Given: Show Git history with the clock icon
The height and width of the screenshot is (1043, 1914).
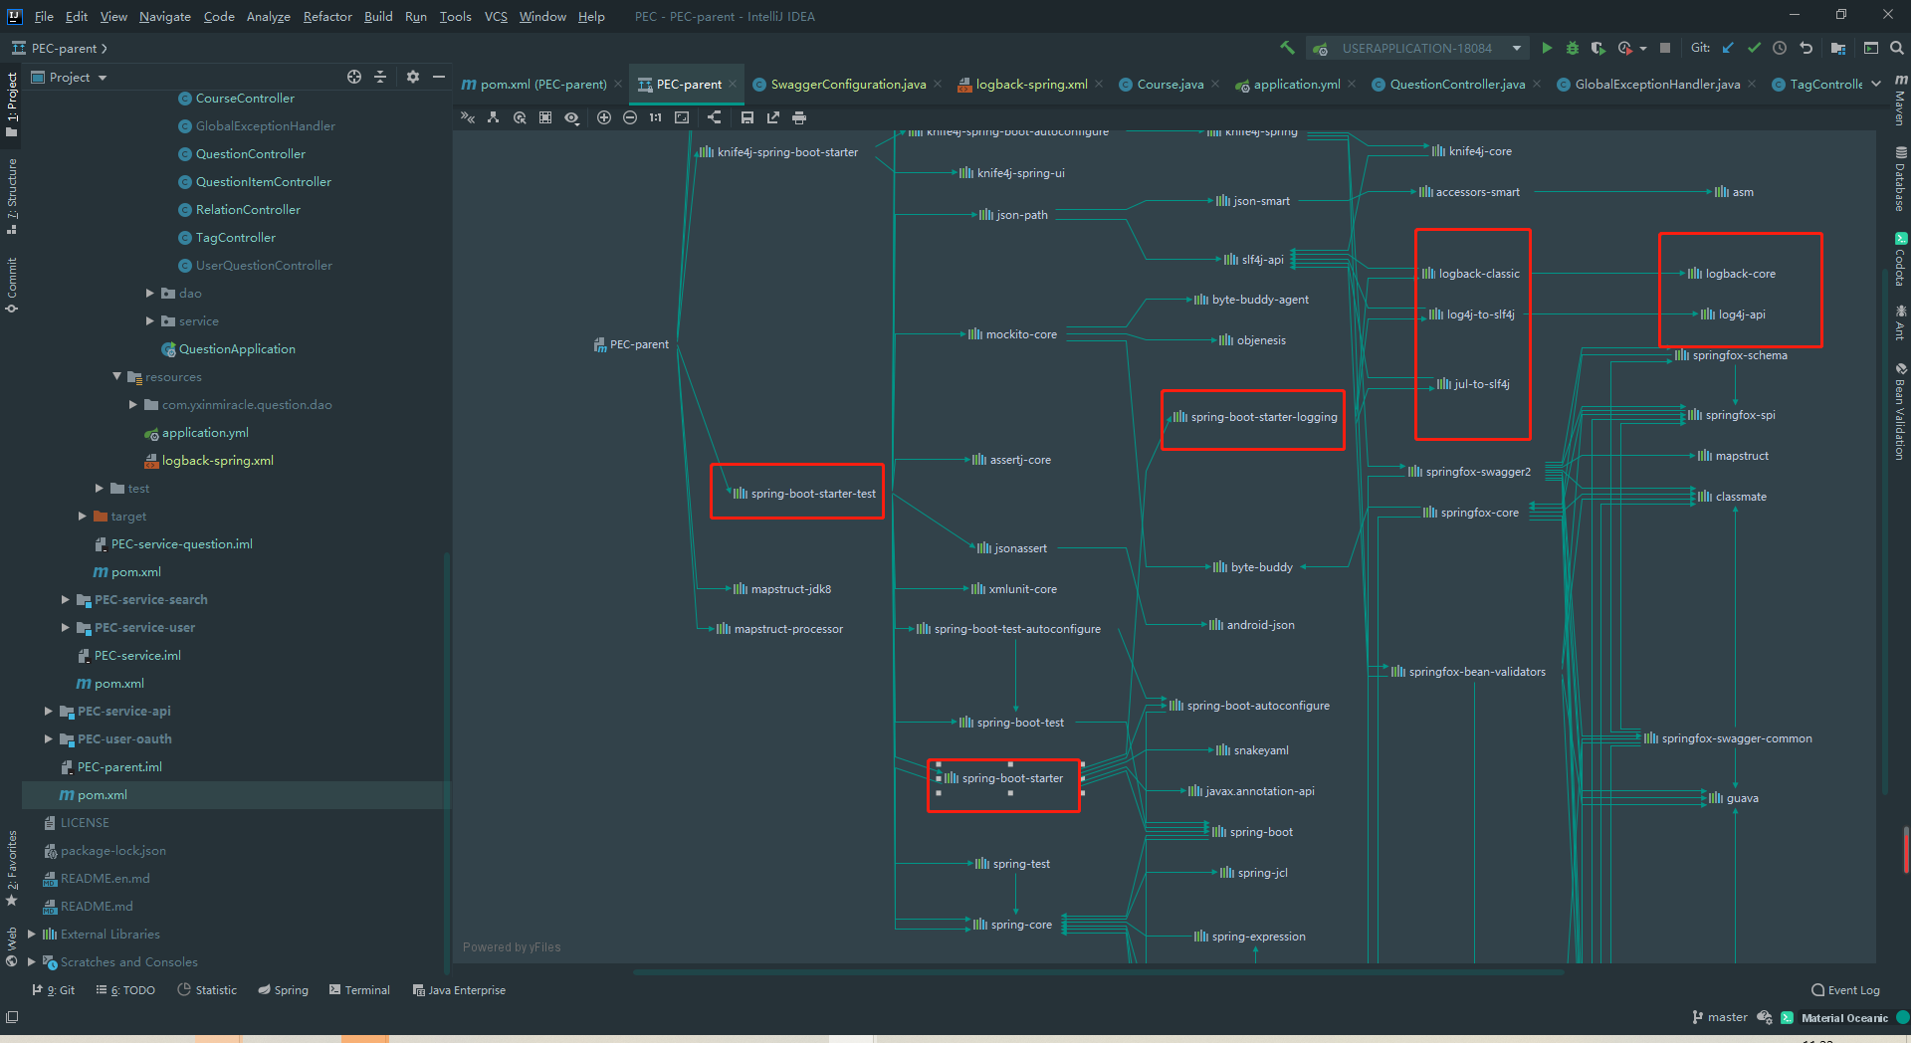Looking at the screenshot, I should 1780,48.
